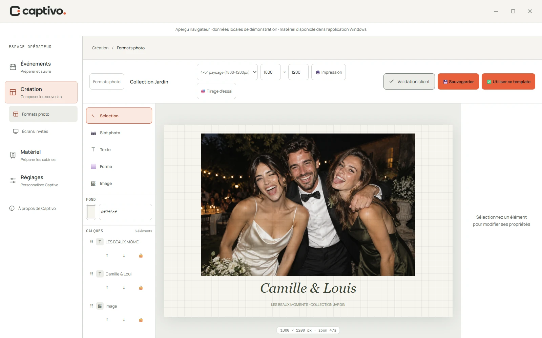Toggle lock on Image layer
The height and width of the screenshot is (338, 542).
click(141, 320)
